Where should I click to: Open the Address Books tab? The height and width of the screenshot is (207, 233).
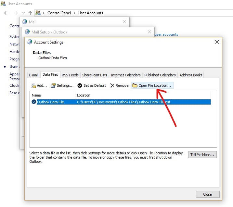(191, 75)
